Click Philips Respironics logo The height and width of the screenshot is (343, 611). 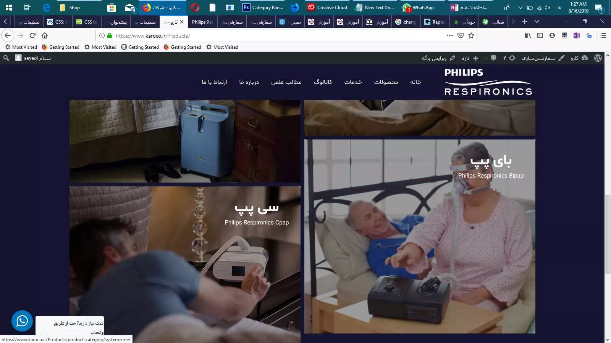(x=488, y=82)
